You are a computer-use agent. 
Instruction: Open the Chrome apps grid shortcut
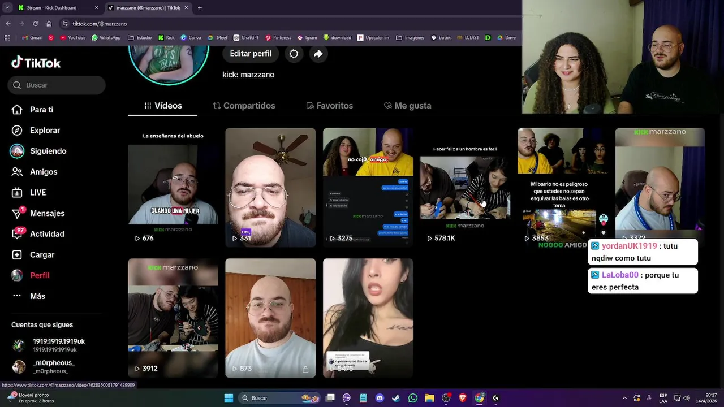(7, 38)
